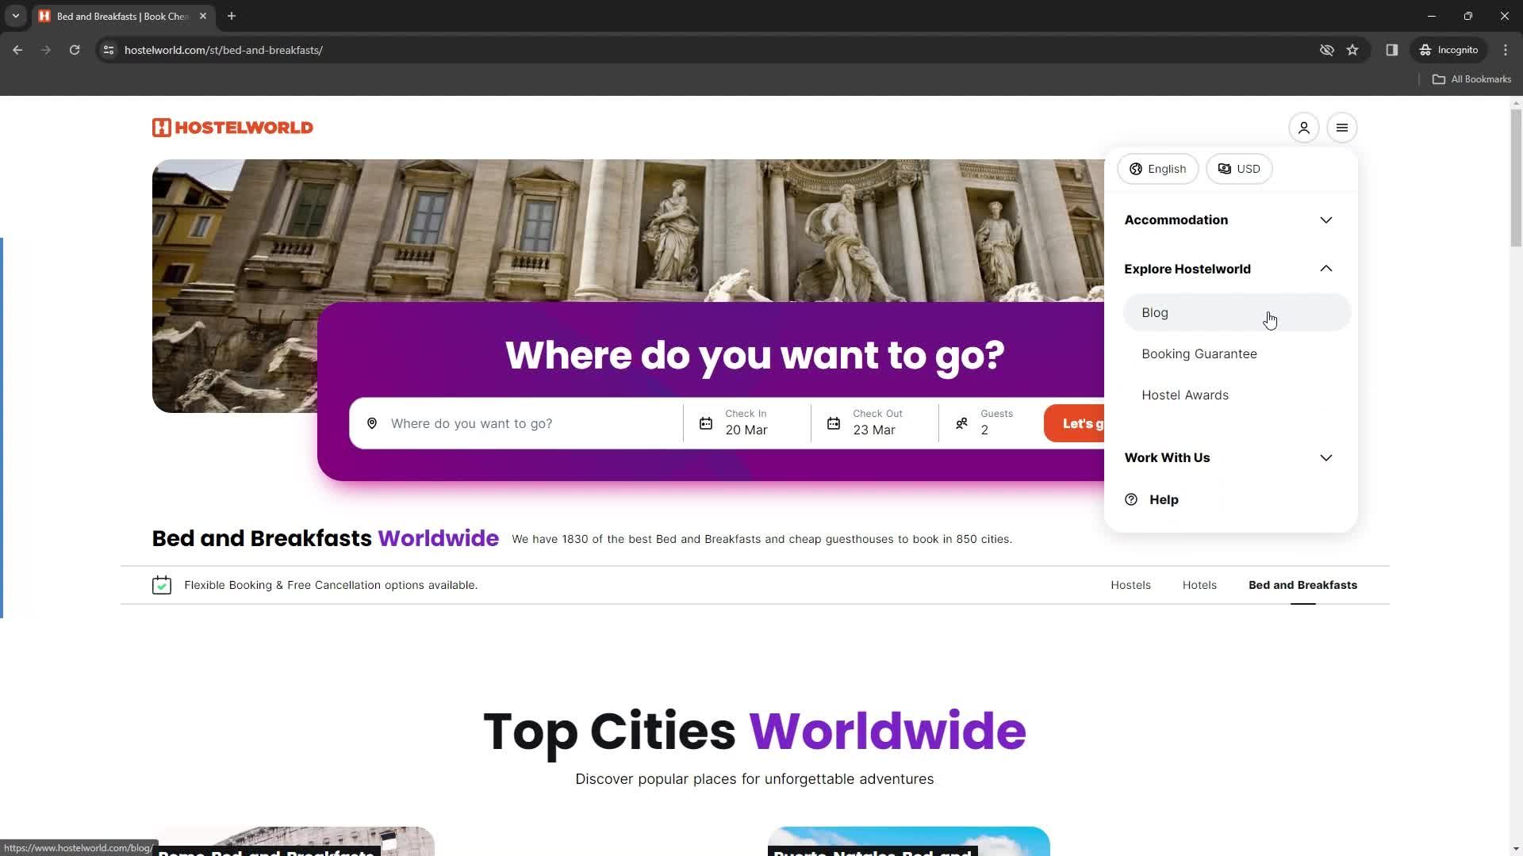
Task: Click the Booking Guarantee link
Action: [1200, 353]
